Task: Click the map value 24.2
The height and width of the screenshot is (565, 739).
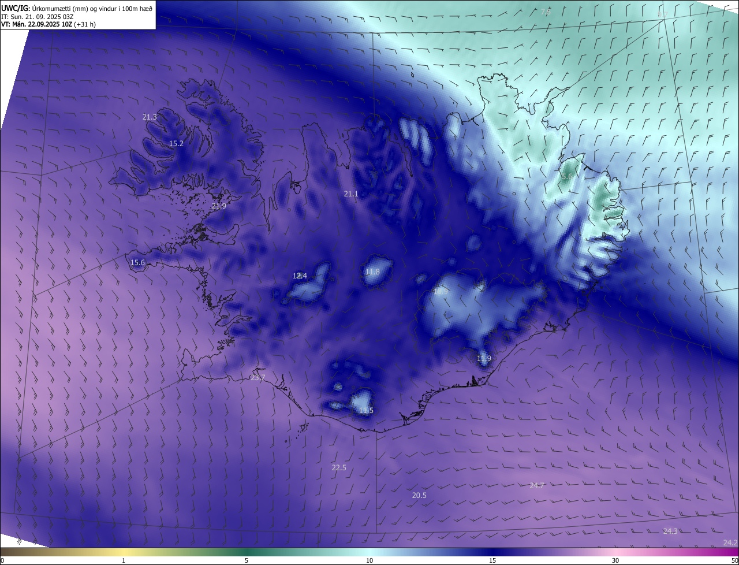Action: (730, 542)
